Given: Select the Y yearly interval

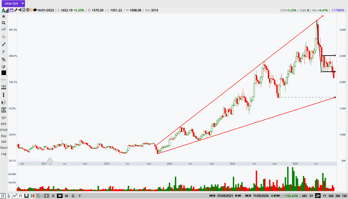Looking at the screenshot, I should click(x=79, y=196).
